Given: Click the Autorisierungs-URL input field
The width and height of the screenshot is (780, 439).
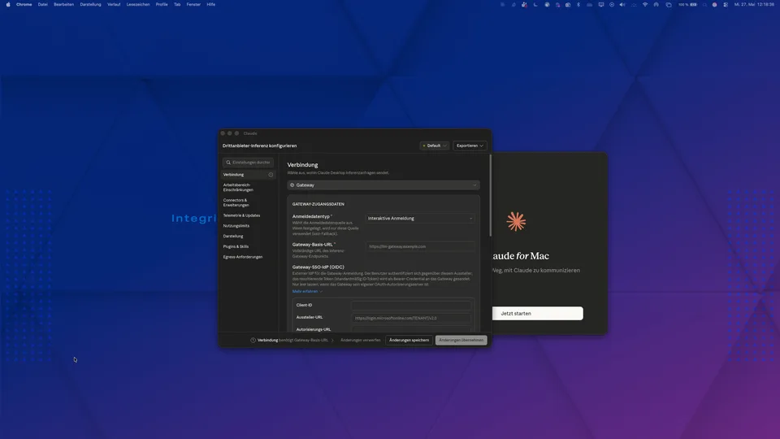Looking at the screenshot, I should pyautogui.click(x=411, y=329).
